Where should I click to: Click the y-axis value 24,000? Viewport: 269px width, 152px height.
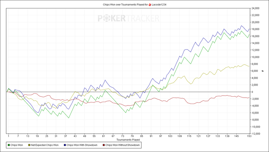(256, 8)
